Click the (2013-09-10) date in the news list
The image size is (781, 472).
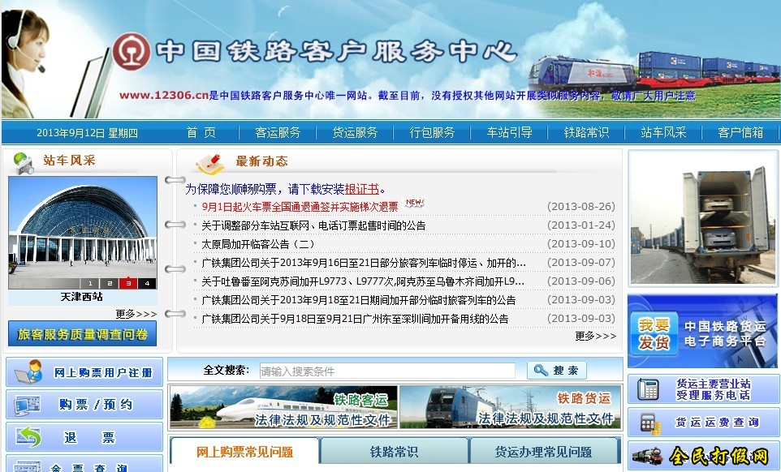pyautogui.click(x=580, y=244)
